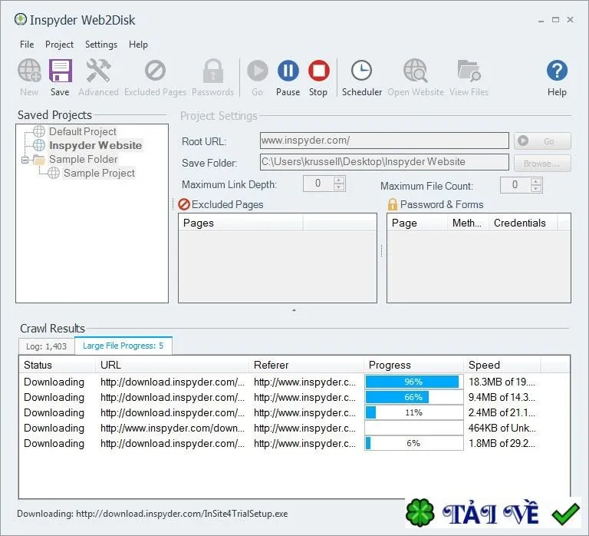Click the View Files folder icon
Screen dimensions: 589x536
469,71
